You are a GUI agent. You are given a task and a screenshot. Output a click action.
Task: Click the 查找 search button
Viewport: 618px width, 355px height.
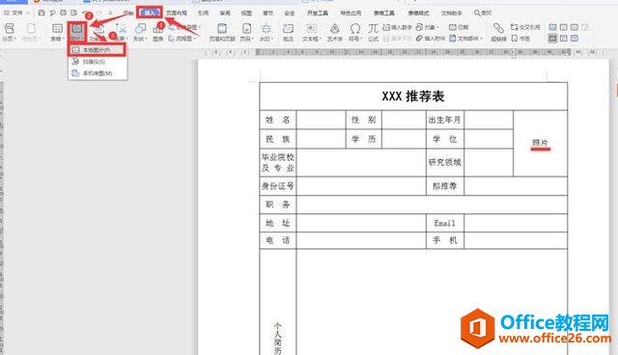[483, 13]
